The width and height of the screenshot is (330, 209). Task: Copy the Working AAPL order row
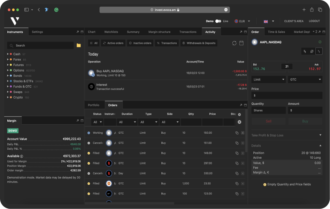click(237, 133)
